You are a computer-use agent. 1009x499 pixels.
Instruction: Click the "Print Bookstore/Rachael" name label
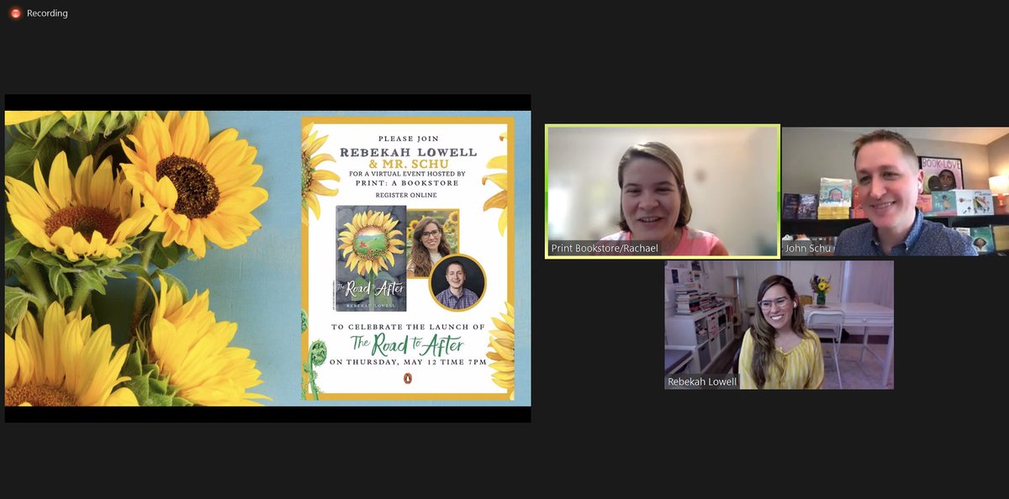pos(605,249)
